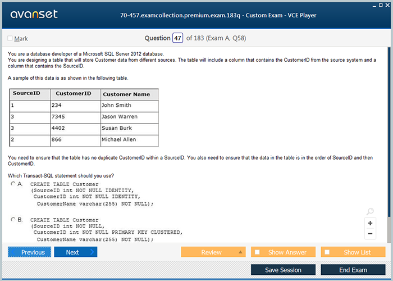
Task: Click the '234' table cell
Action: [75, 106]
